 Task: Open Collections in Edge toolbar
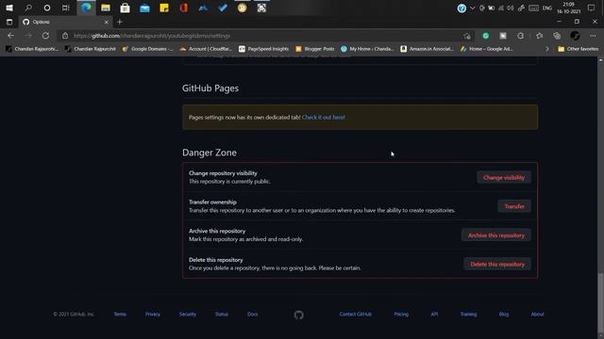pyautogui.click(x=557, y=36)
